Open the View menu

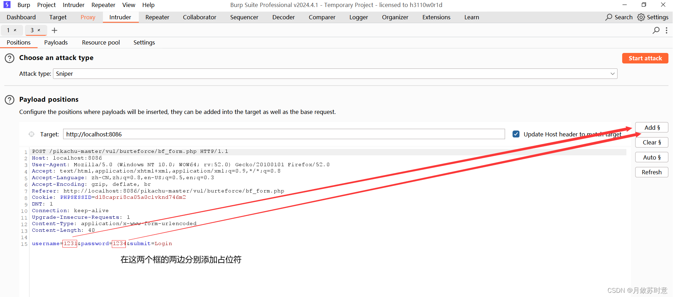point(129,5)
